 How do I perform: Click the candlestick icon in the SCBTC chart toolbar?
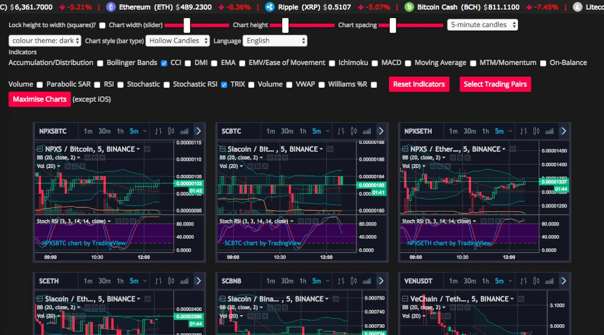click(x=353, y=131)
